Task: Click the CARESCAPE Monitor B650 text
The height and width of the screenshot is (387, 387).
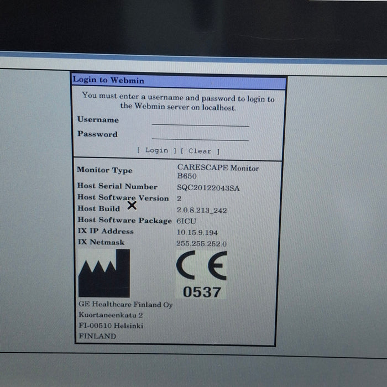Action: (x=217, y=171)
